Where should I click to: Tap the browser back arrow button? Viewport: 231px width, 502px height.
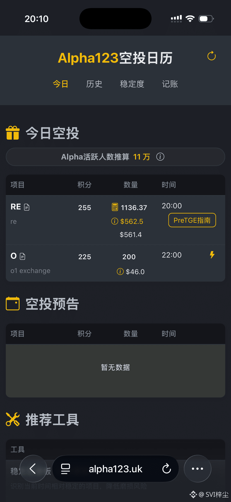(x=33, y=469)
